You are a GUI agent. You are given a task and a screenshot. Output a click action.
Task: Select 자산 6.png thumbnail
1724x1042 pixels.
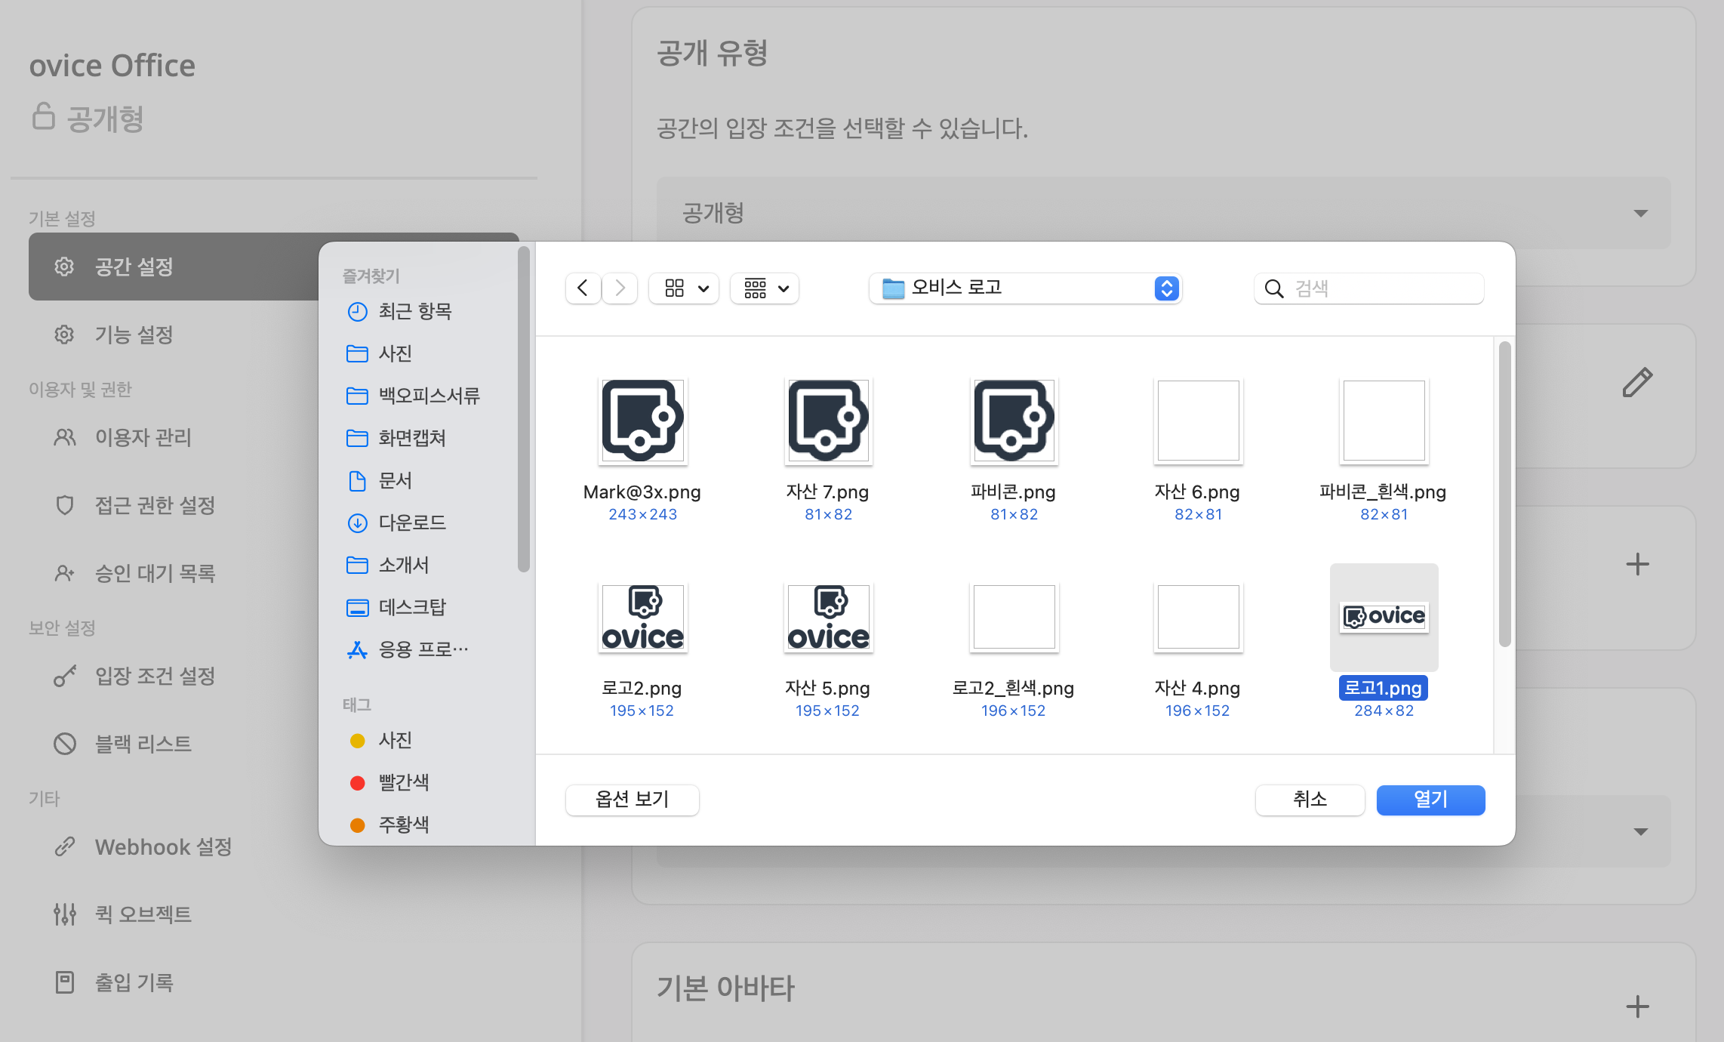(x=1198, y=421)
